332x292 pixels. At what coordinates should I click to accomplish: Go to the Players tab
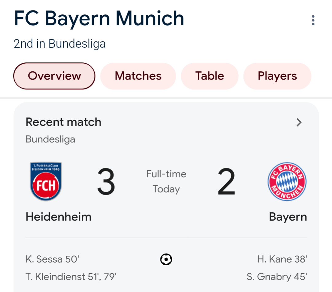(x=277, y=76)
